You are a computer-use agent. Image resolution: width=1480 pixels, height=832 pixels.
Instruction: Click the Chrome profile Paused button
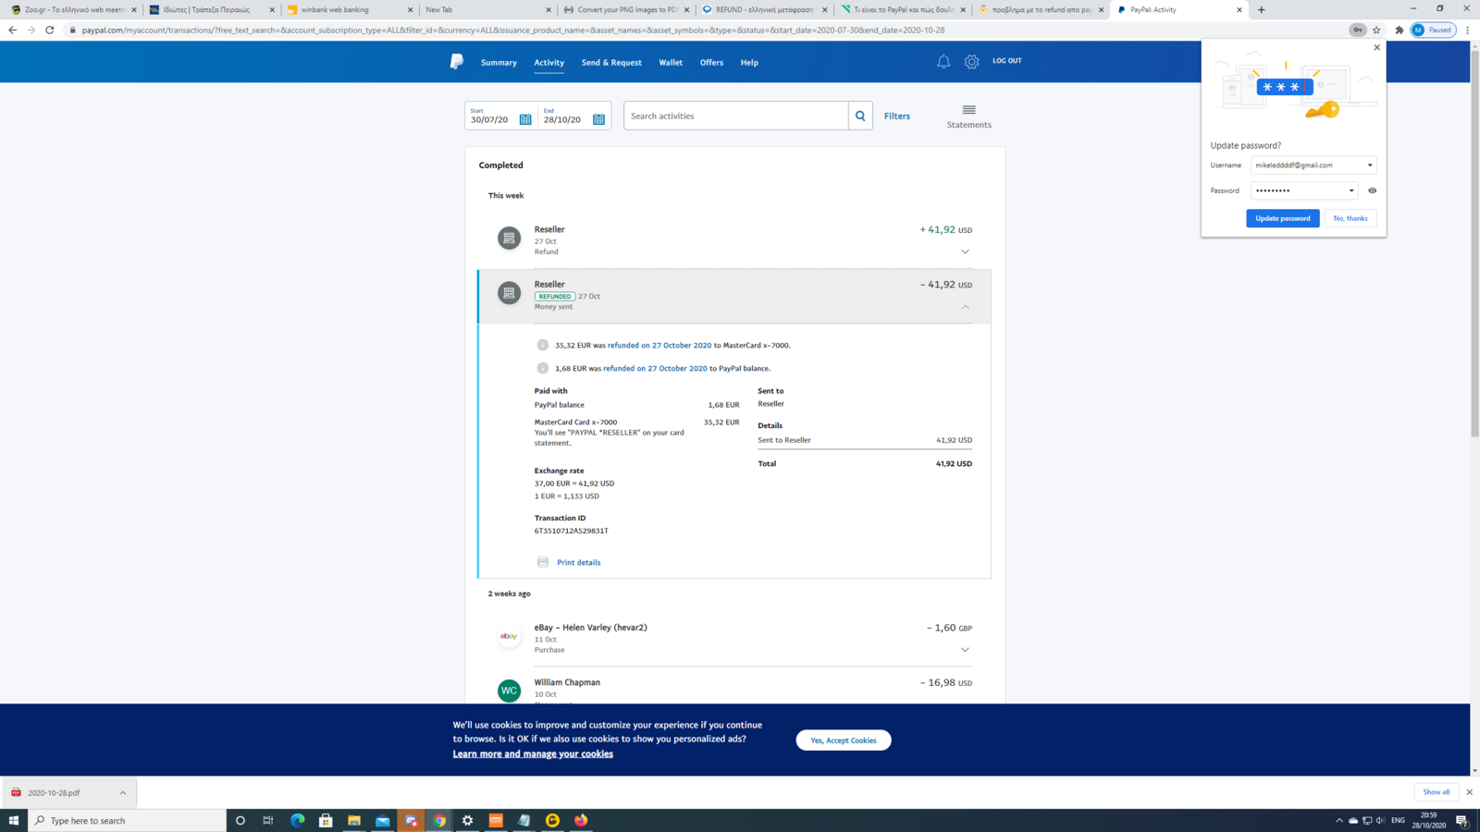pyautogui.click(x=1433, y=30)
